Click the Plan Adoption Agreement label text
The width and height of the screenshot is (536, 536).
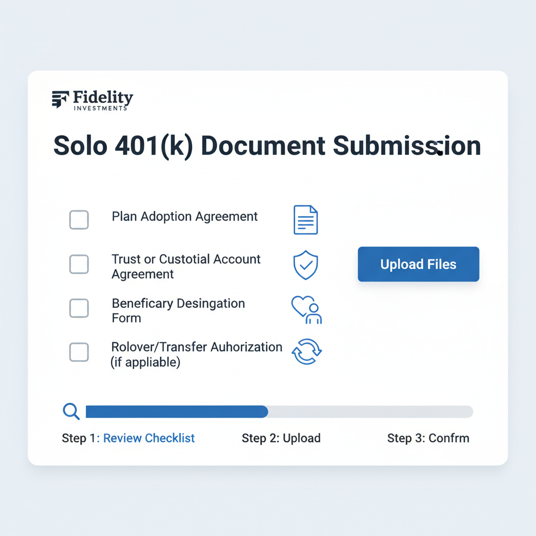(184, 216)
